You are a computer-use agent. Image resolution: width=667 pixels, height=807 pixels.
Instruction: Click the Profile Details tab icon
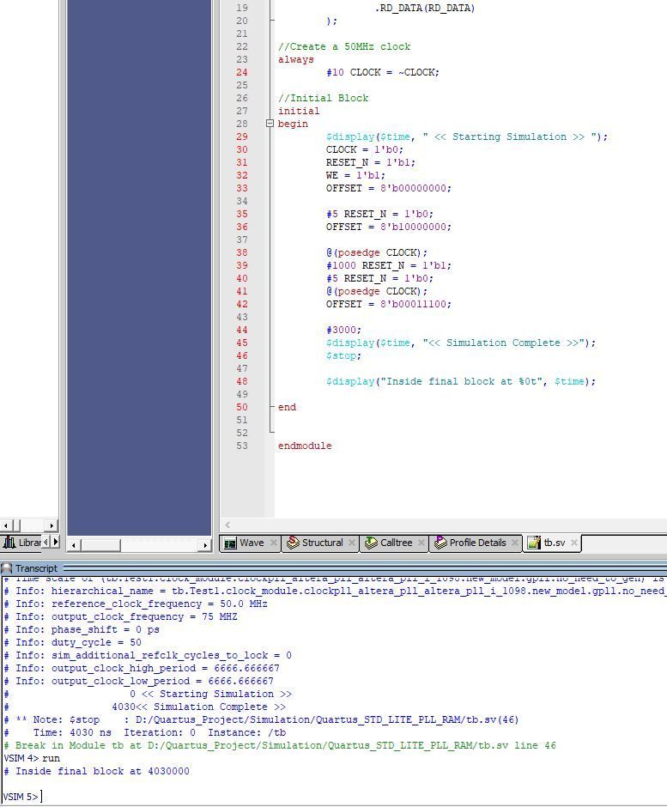(x=440, y=543)
